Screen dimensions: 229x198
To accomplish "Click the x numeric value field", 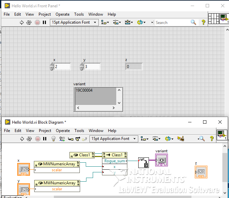I will click(62, 66).
